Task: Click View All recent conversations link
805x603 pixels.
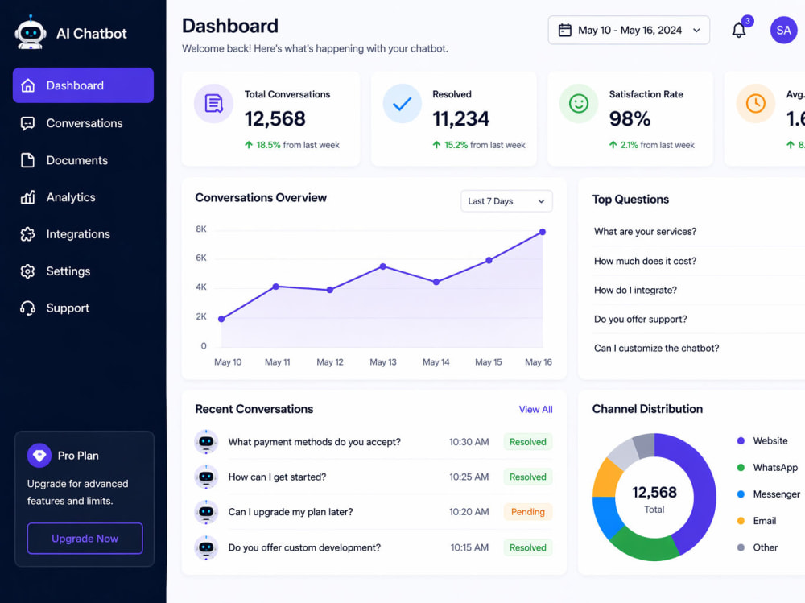Action: tap(535, 409)
